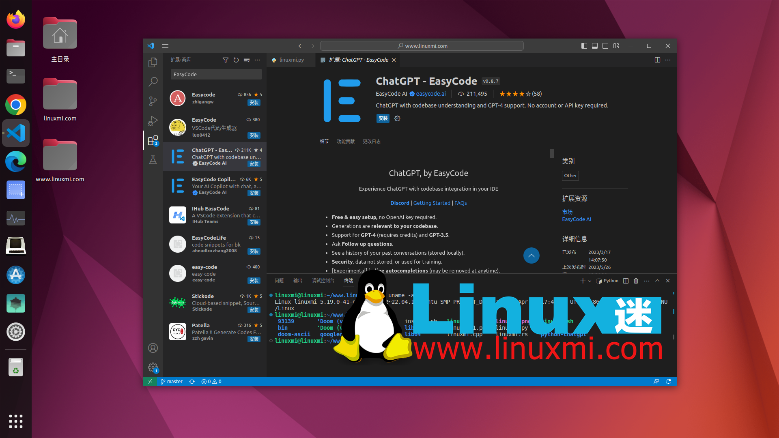
Task: Click the filter icon in Extensions panel
Action: coord(226,60)
